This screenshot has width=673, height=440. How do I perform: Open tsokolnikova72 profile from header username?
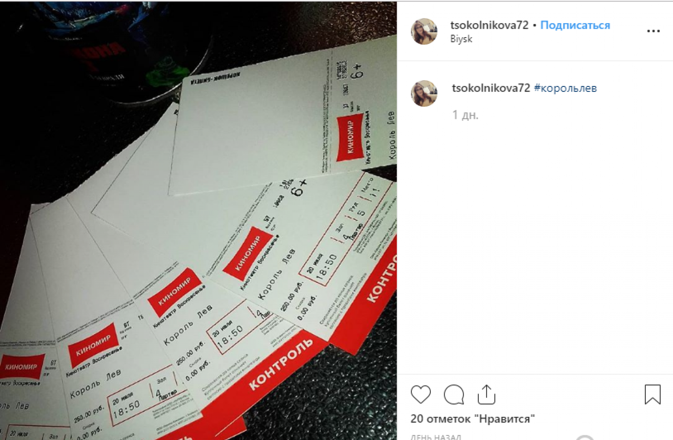(489, 25)
